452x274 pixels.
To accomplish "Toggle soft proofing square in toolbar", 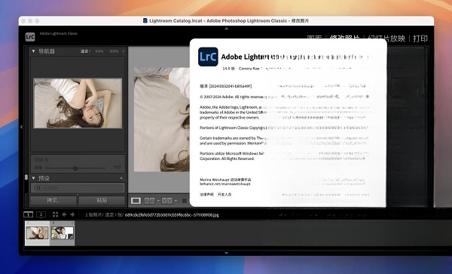I will click(185, 200).
